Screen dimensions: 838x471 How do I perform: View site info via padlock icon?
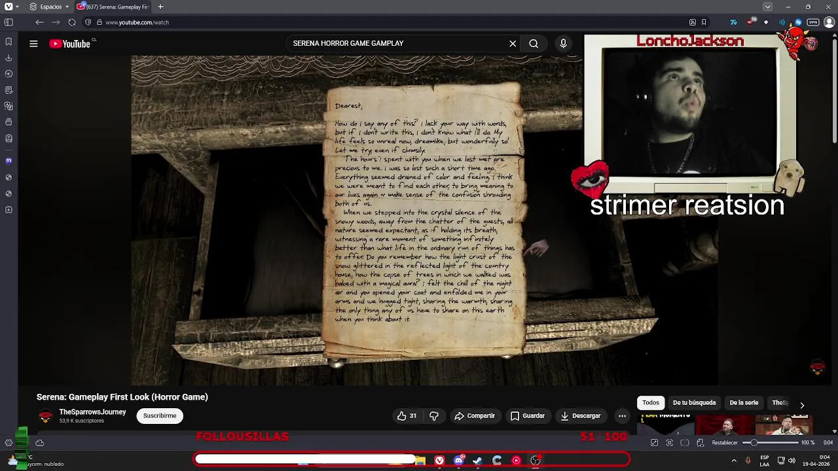point(100,22)
